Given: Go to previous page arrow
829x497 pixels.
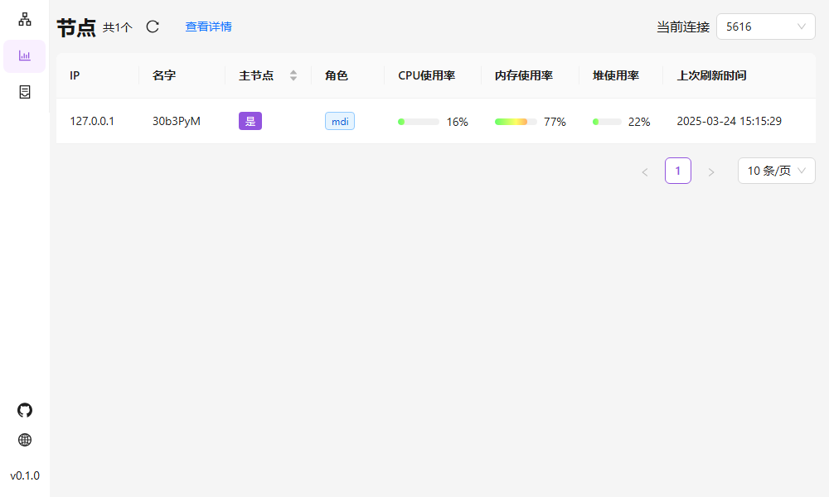Looking at the screenshot, I should (x=644, y=171).
